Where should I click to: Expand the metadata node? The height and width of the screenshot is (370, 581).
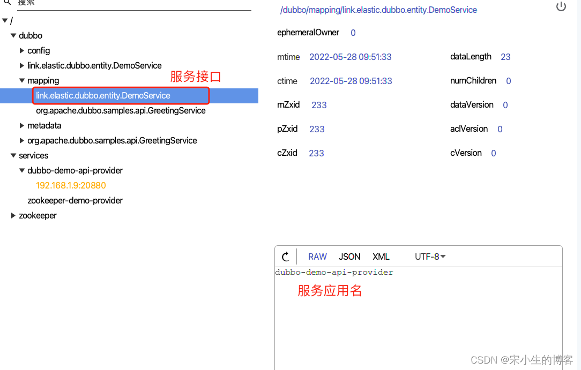(22, 126)
